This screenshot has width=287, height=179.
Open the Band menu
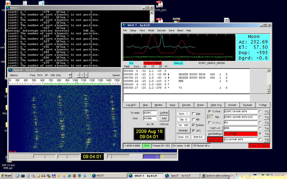coord(180,30)
